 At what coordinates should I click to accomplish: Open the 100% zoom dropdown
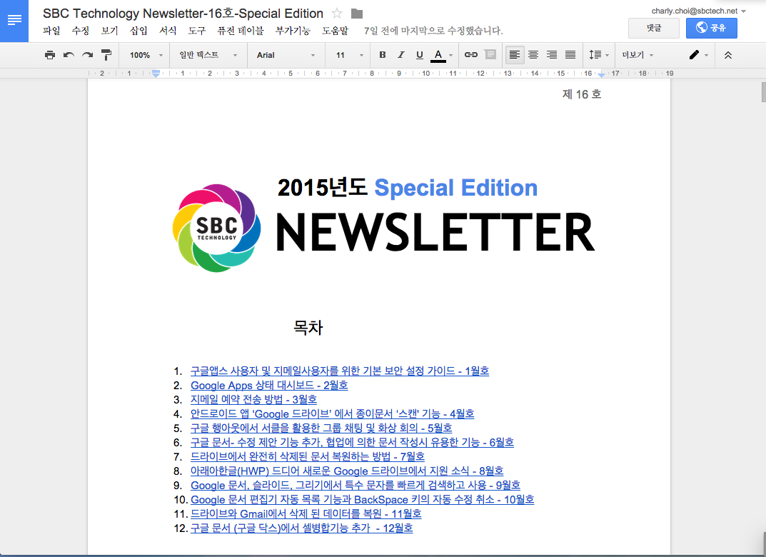[x=146, y=55]
